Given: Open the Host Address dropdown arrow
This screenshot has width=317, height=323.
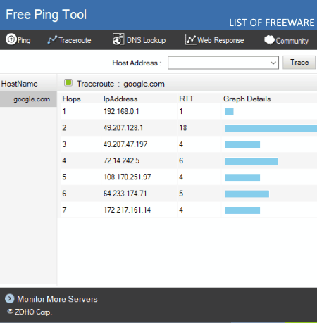Looking at the screenshot, I should pyautogui.click(x=273, y=63).
